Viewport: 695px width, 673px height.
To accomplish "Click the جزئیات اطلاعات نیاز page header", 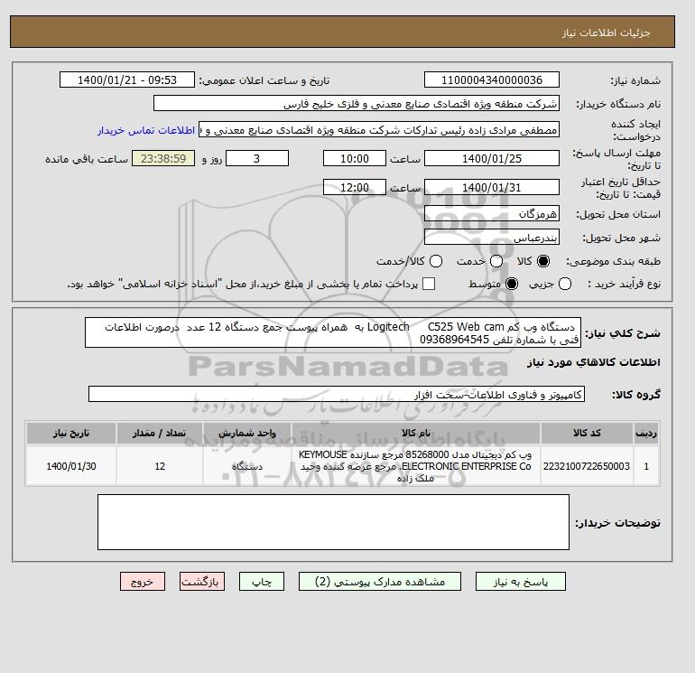I will click(606, 33).
